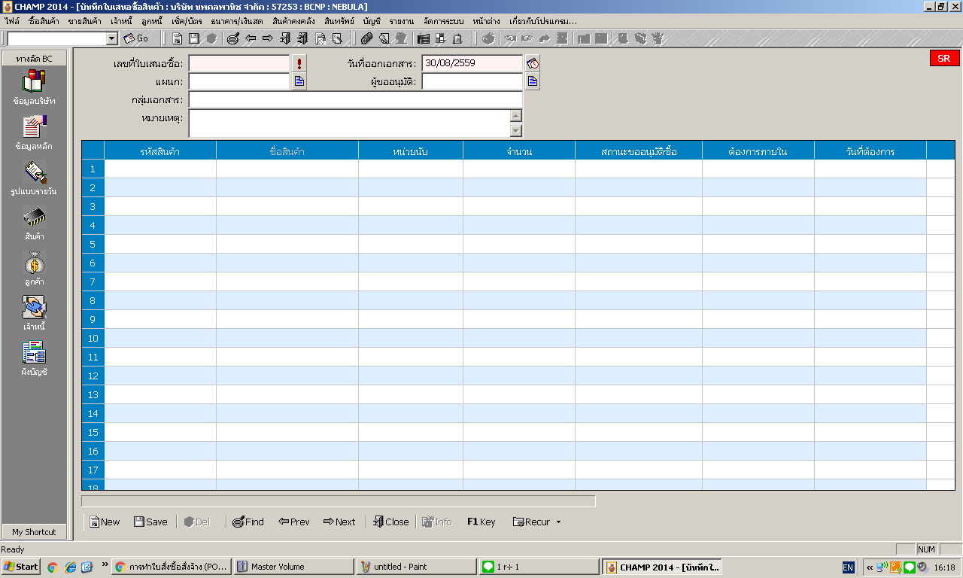This screenshot has width=963, height=578.
Task: Open ลูกค้า shortcut in sidebar
Action: (x=34, y=268)
